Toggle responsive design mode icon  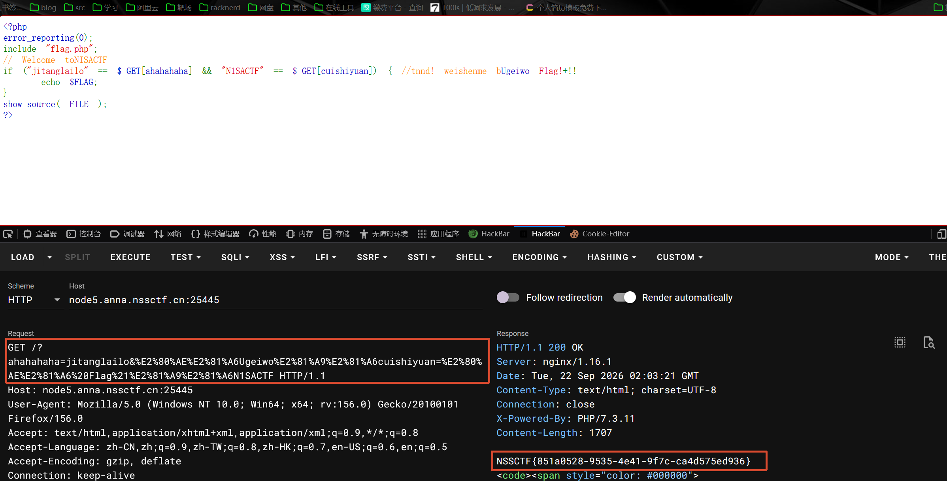coord(941,234)
